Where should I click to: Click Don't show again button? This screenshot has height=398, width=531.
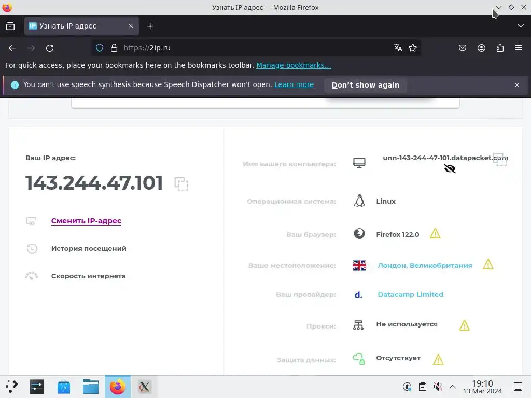[x=366, y=85]
